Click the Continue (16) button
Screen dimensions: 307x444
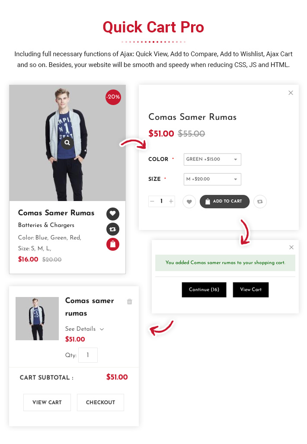(x=204, y=290)
